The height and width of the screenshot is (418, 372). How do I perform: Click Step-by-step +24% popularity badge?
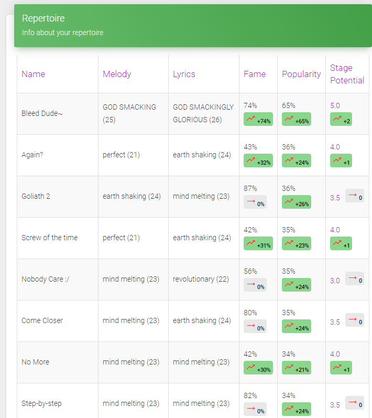point(297,410)
